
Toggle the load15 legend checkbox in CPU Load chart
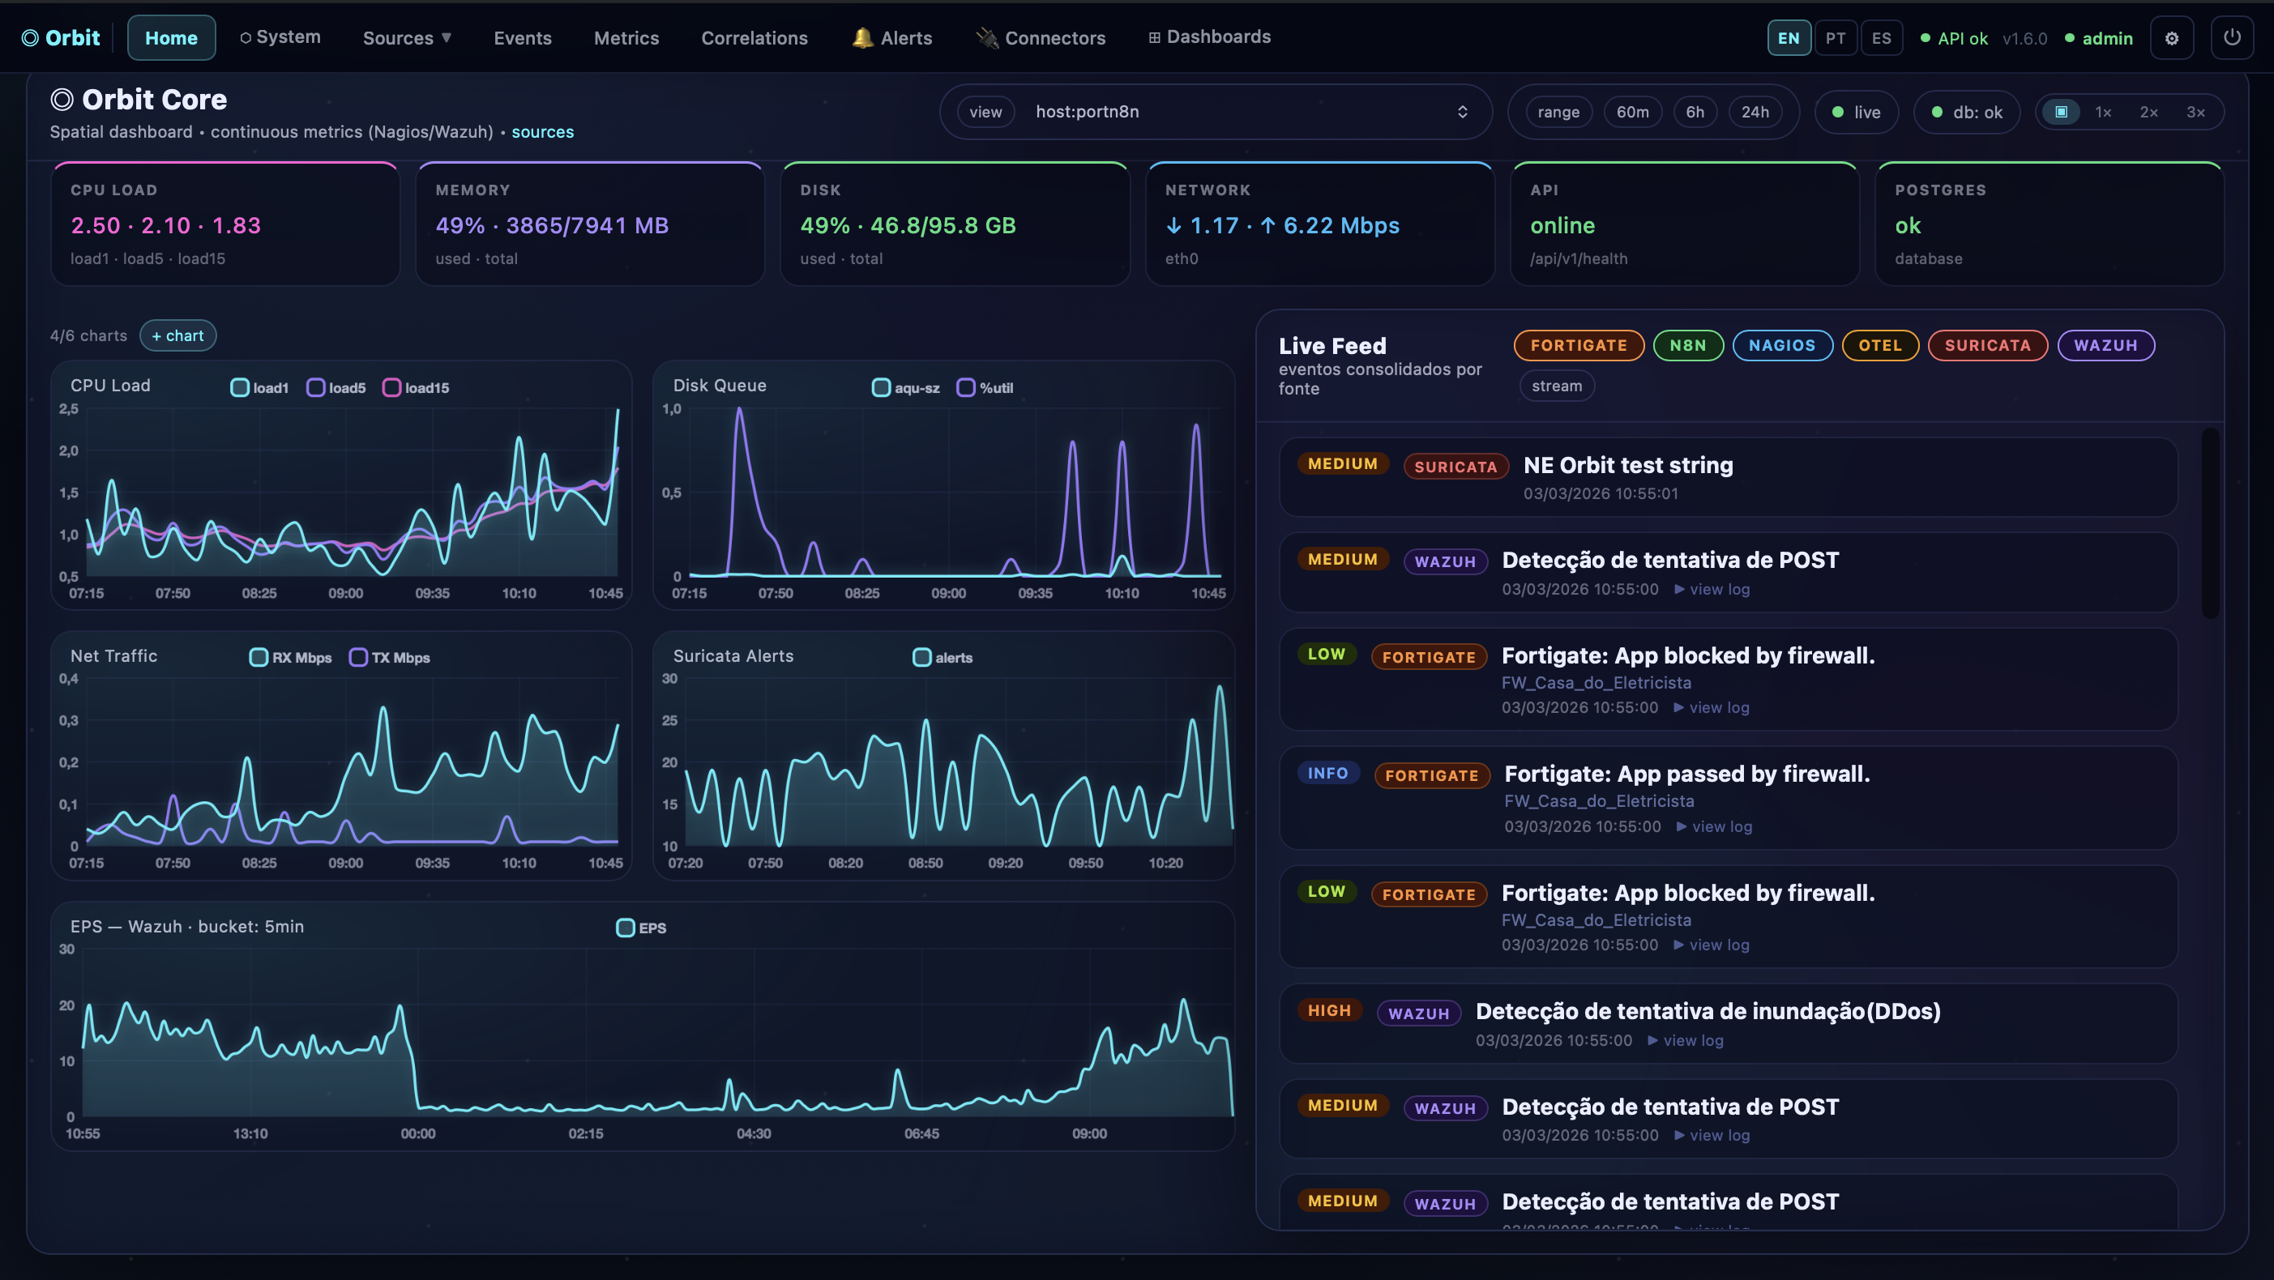[x=394, y=387]
